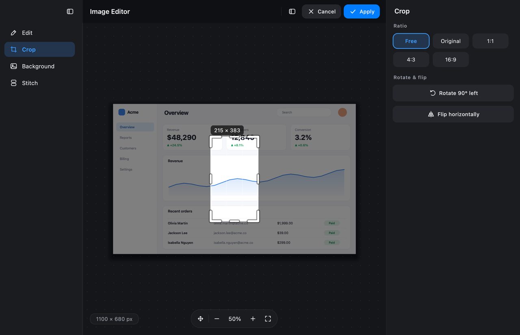Image resolution: width=520 pixels, height=335 pixels.
Task: Open the Stitch tool in sidebar
Action: coord(40,83)
